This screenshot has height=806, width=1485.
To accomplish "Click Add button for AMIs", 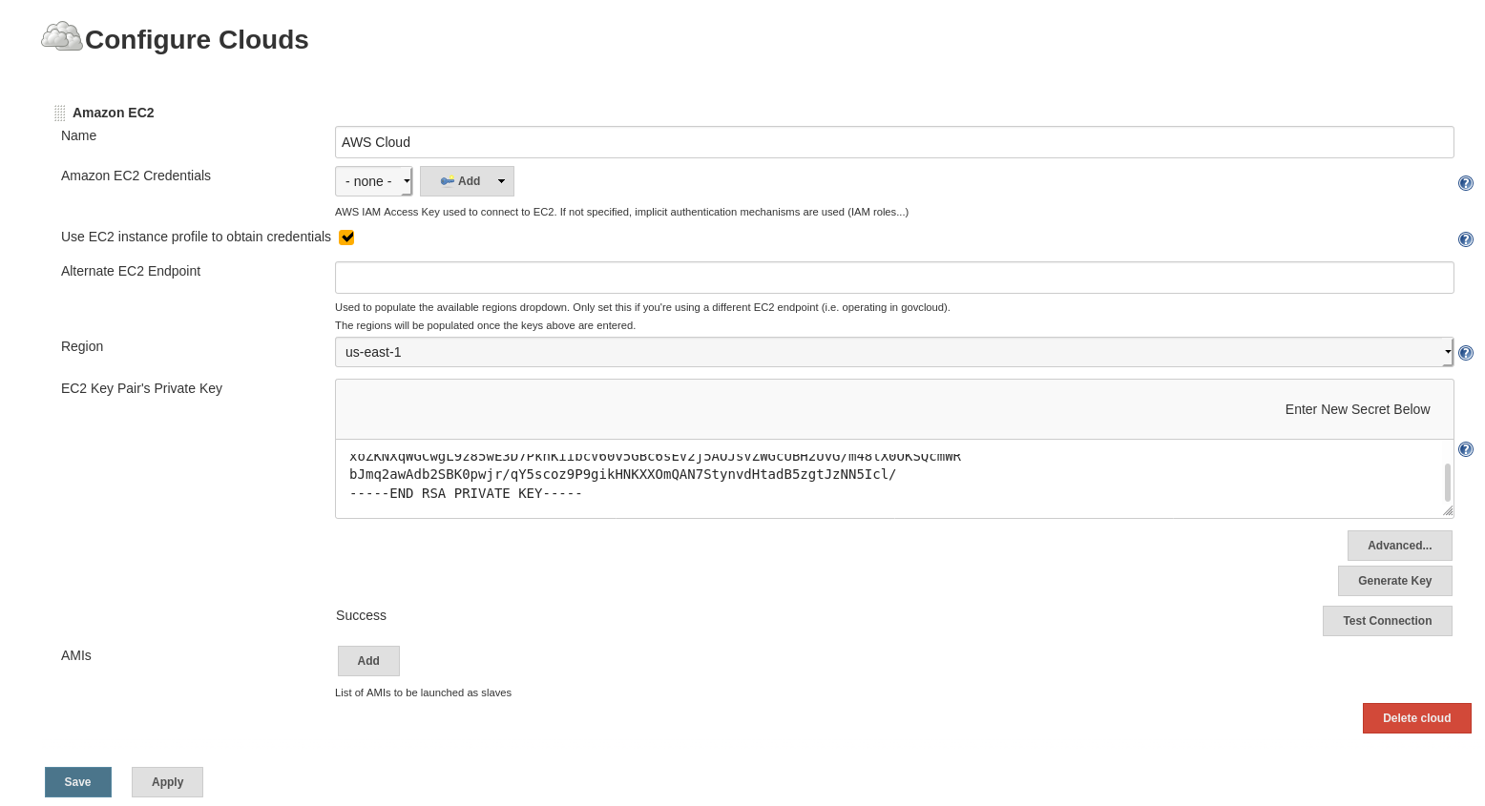I will tap(368, 661).
